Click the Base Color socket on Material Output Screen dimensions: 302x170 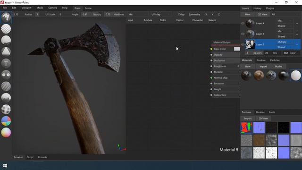point(211,49)
